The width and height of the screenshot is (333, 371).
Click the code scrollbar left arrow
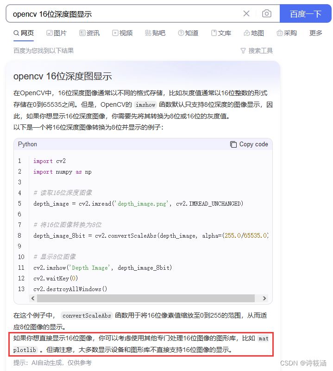(33, 299)
